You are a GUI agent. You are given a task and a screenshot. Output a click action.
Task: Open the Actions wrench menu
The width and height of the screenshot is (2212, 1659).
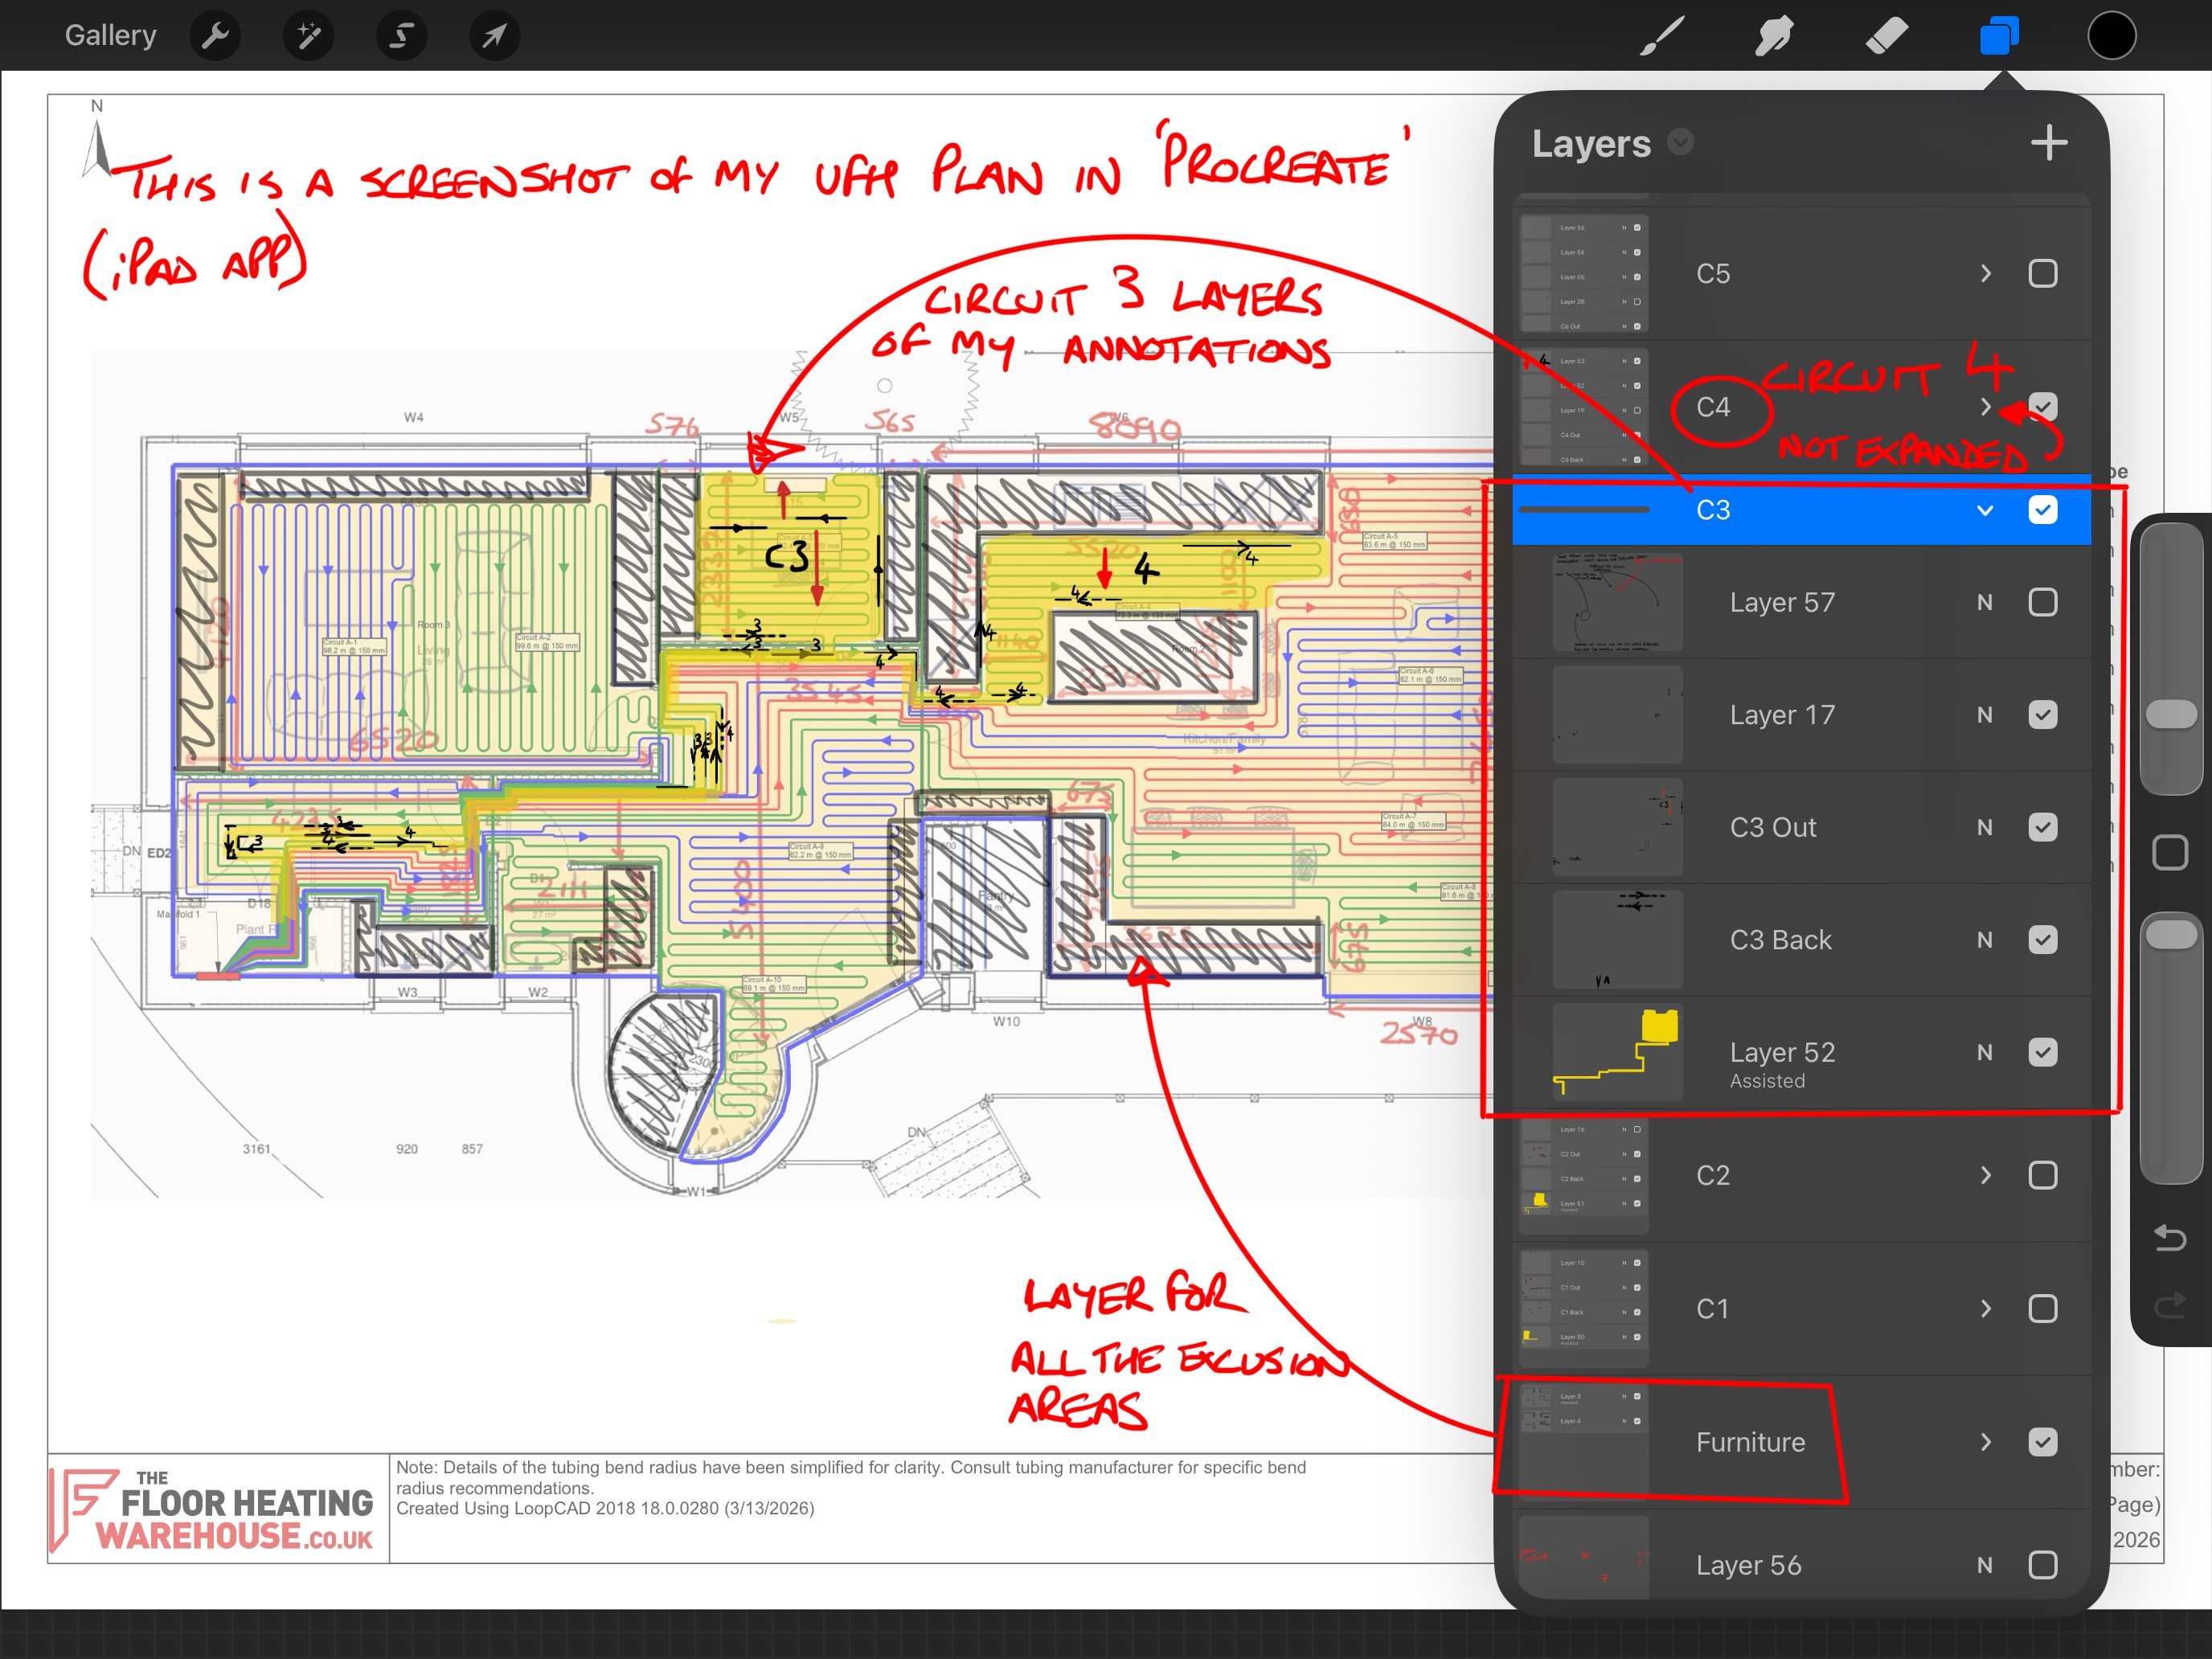click(215, 36)
